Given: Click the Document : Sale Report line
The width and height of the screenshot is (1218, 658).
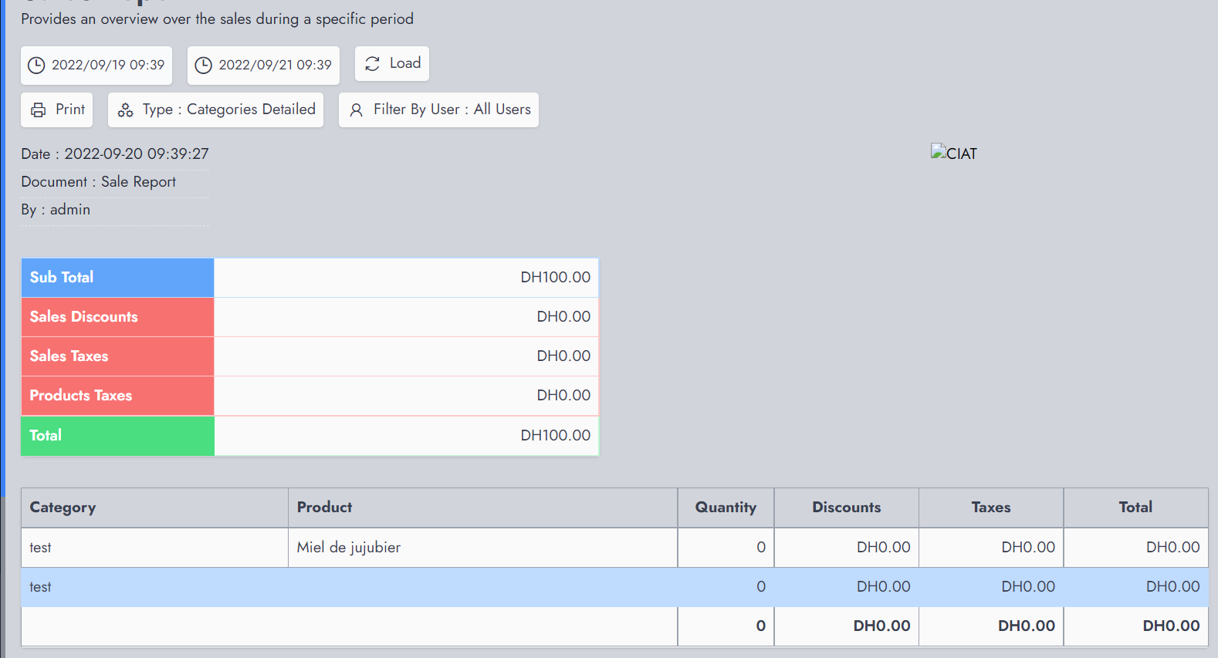Looking at the screenshot, I should pyautogui.click(x=99, y=182).
